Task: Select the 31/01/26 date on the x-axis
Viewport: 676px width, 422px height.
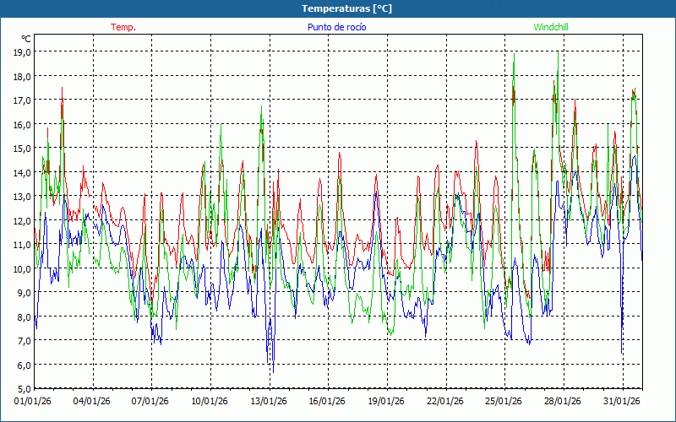Action: (x=621, y=401)
